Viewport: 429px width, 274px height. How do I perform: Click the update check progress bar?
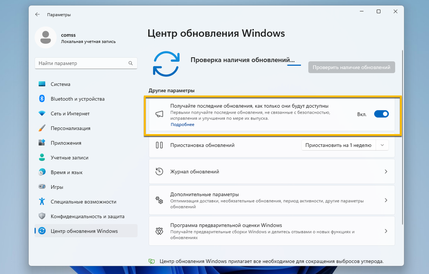294,65
